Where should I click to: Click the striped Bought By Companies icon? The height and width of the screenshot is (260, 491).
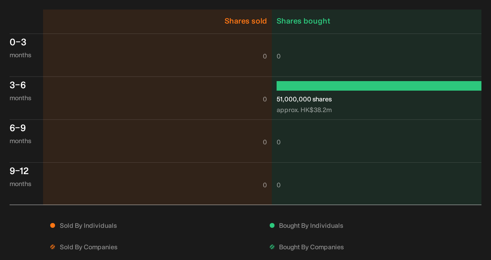tap(272, 247)
